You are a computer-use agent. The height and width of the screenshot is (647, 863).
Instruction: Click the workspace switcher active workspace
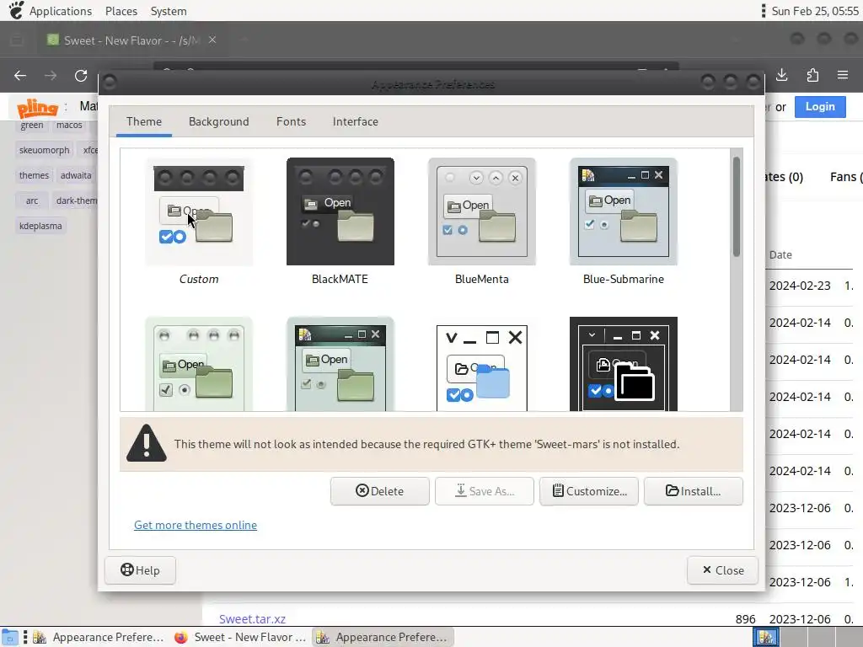pos(766,637)
